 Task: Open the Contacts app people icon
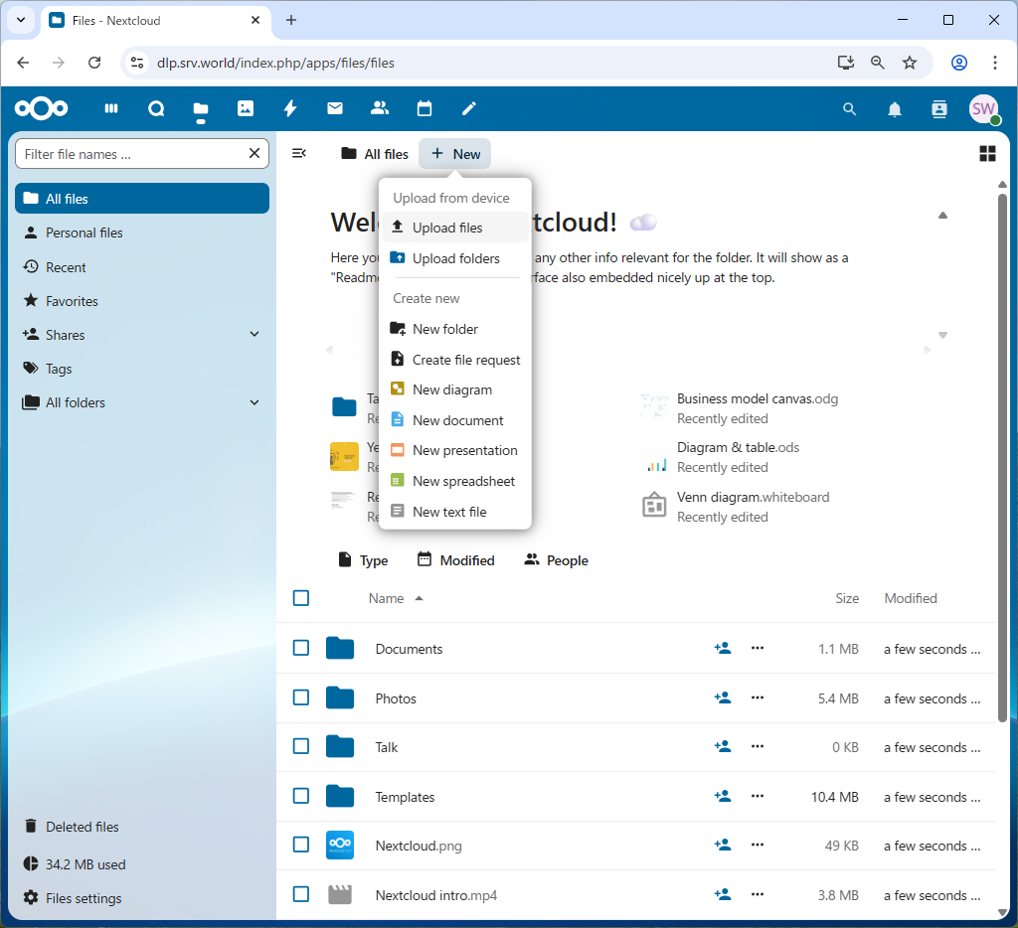click(x=380, y=108)
